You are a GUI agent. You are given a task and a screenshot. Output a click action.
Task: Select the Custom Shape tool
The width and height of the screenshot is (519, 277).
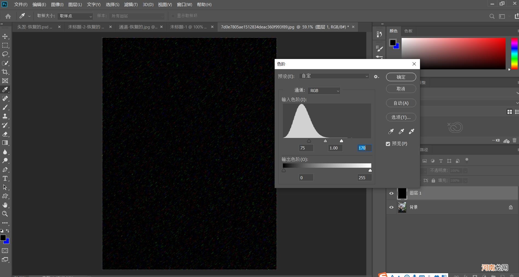[5, 196]
